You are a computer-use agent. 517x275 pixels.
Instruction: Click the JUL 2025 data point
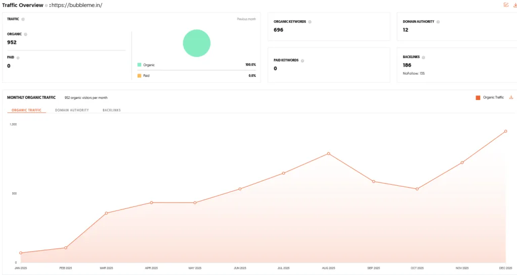coord(283,173)
